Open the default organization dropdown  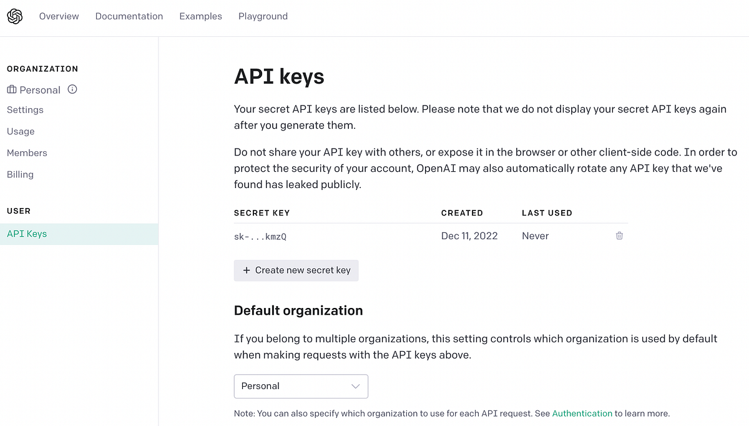[x=301, y=386]
